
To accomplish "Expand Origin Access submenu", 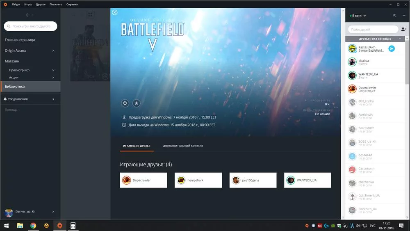I will pos(53,50).
